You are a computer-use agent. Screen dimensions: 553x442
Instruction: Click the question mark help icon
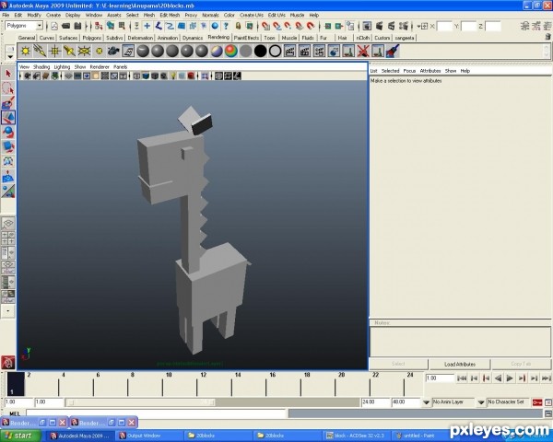[x=226, y=26]
